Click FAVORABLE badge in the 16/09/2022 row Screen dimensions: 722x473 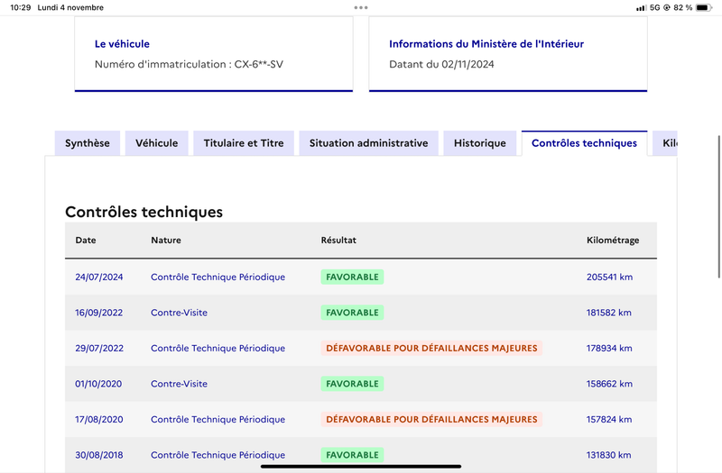(x=352, y=313)
